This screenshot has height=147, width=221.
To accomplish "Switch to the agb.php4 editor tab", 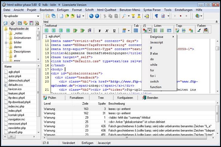I will [52, 36].
